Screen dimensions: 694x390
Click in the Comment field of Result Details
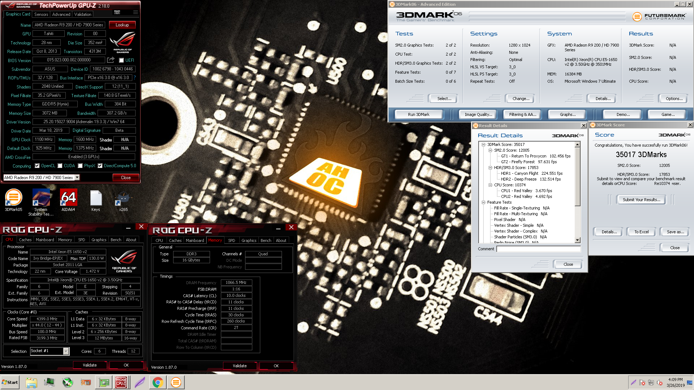(x=539, y=249)
